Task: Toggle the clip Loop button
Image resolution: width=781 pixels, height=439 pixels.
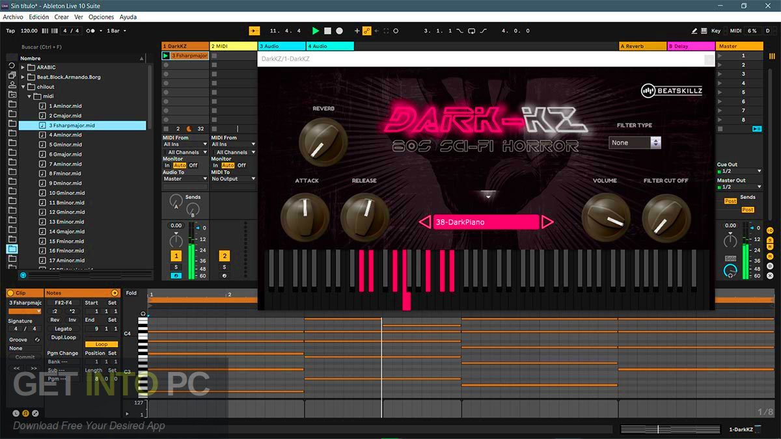Action: (102, 344)
